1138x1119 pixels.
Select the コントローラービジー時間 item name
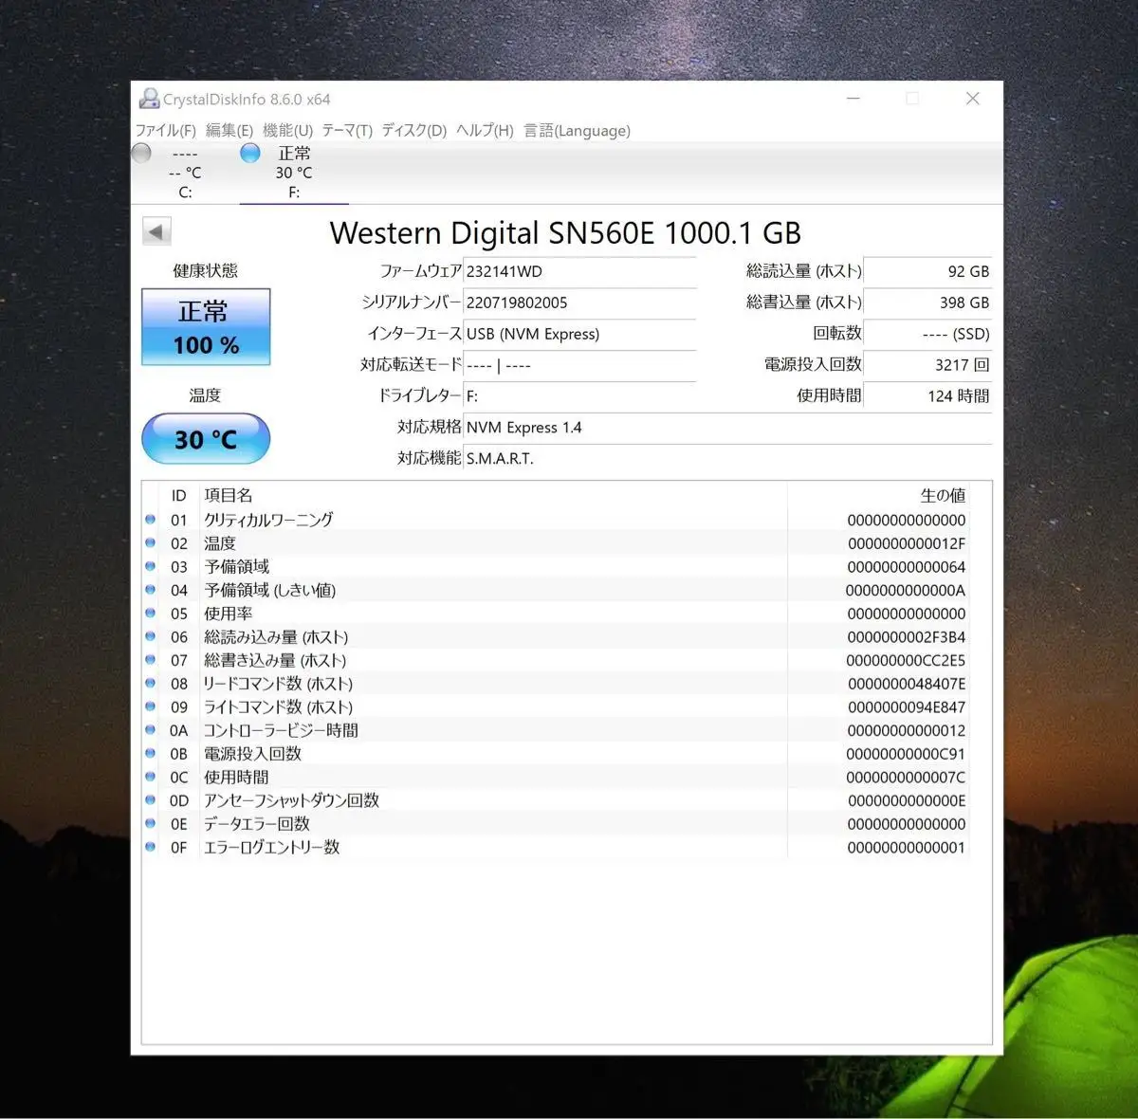281,730
